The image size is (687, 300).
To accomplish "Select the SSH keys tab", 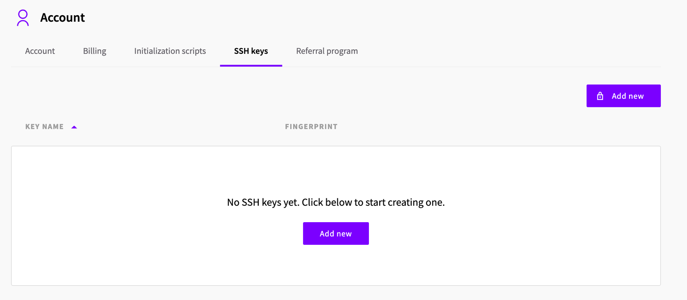I will [x=251, y=51].
